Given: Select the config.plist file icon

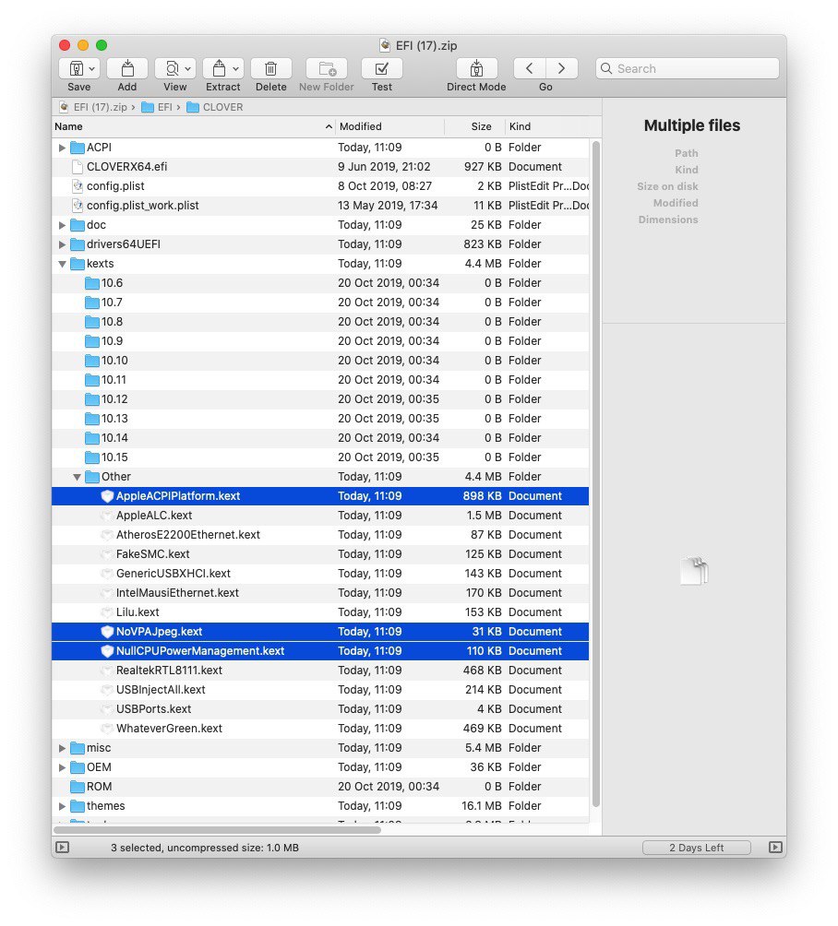Looking at the screenshot, I should 78,186.
